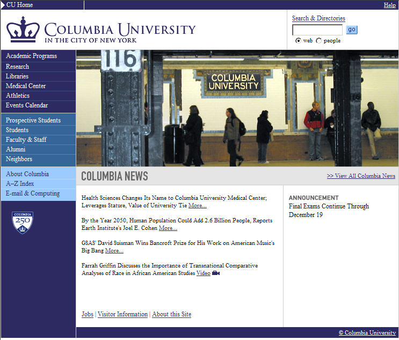399x340 pixels.
Task: Click 'IN THE CITY OF NEW YORK' tagline
Action: [x=91, y=40]
